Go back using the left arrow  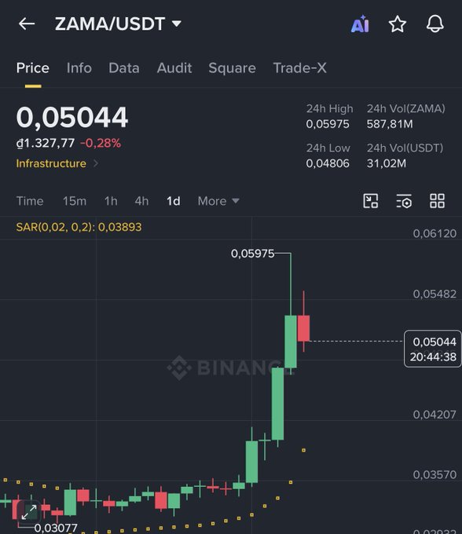click(27, 24)
